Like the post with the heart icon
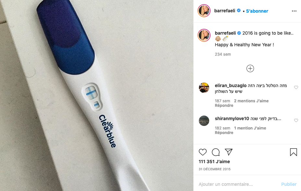 [x=202, y=152]
